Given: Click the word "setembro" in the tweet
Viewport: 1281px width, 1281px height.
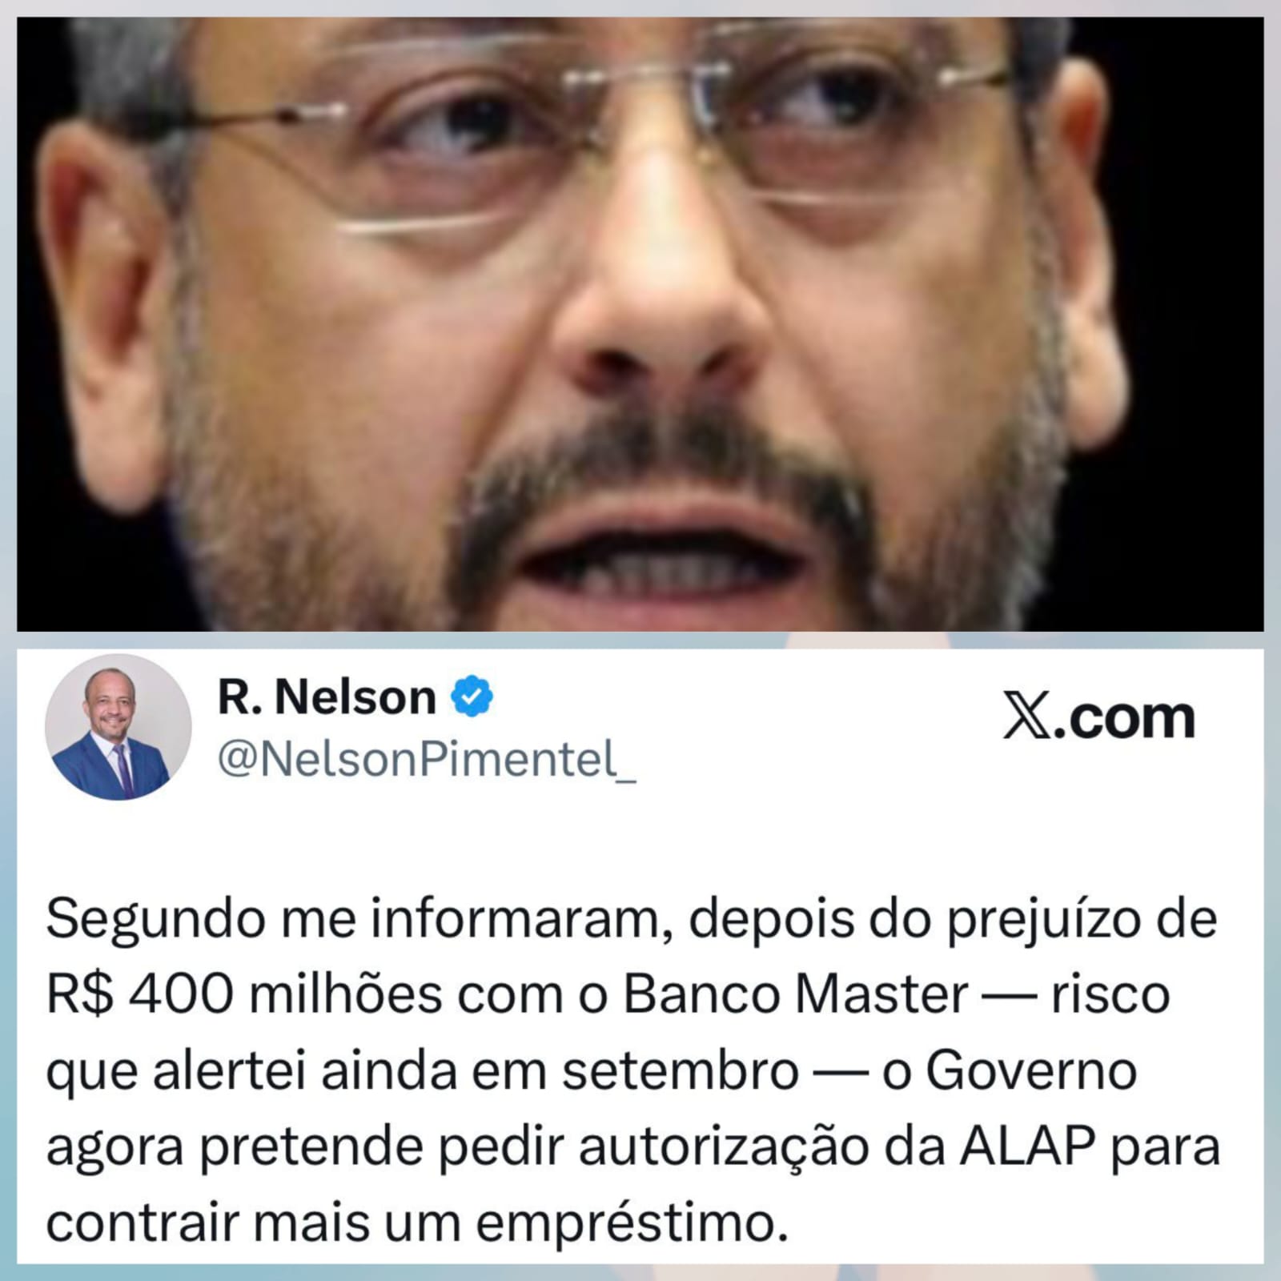Looking at the screenshot, I should 680,1071.
